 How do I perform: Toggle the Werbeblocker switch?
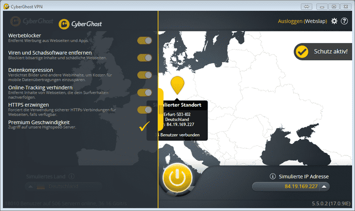tap(145, 40)
